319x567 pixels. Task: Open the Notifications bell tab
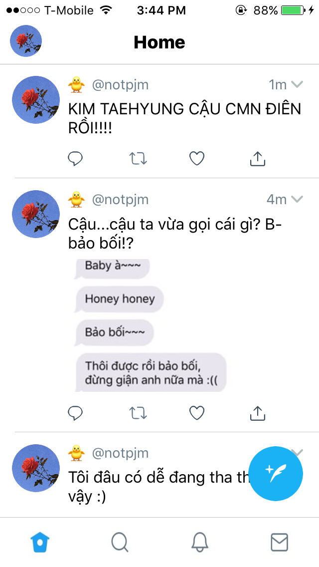point(199,542)
